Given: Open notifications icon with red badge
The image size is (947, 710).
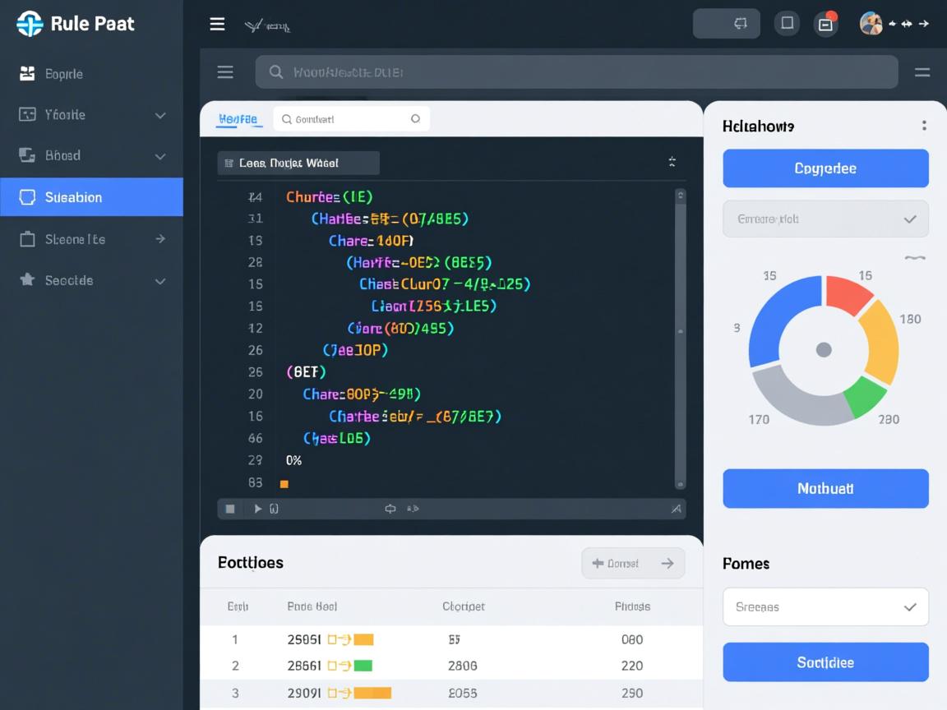Looking at the screenshot, I should [825, 24].
